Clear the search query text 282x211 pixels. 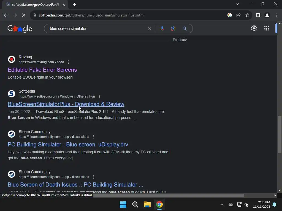coord(150,29)
